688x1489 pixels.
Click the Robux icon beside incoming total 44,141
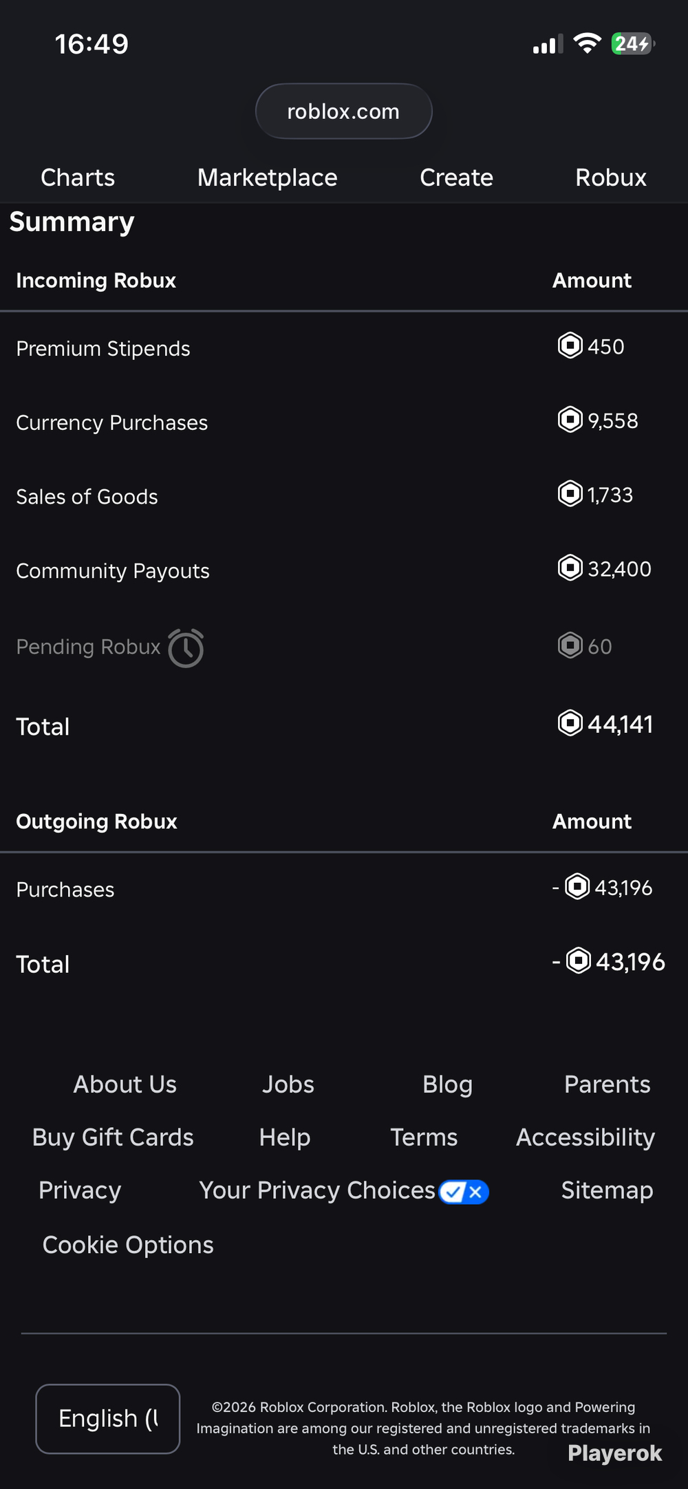(x=570, y=722)
